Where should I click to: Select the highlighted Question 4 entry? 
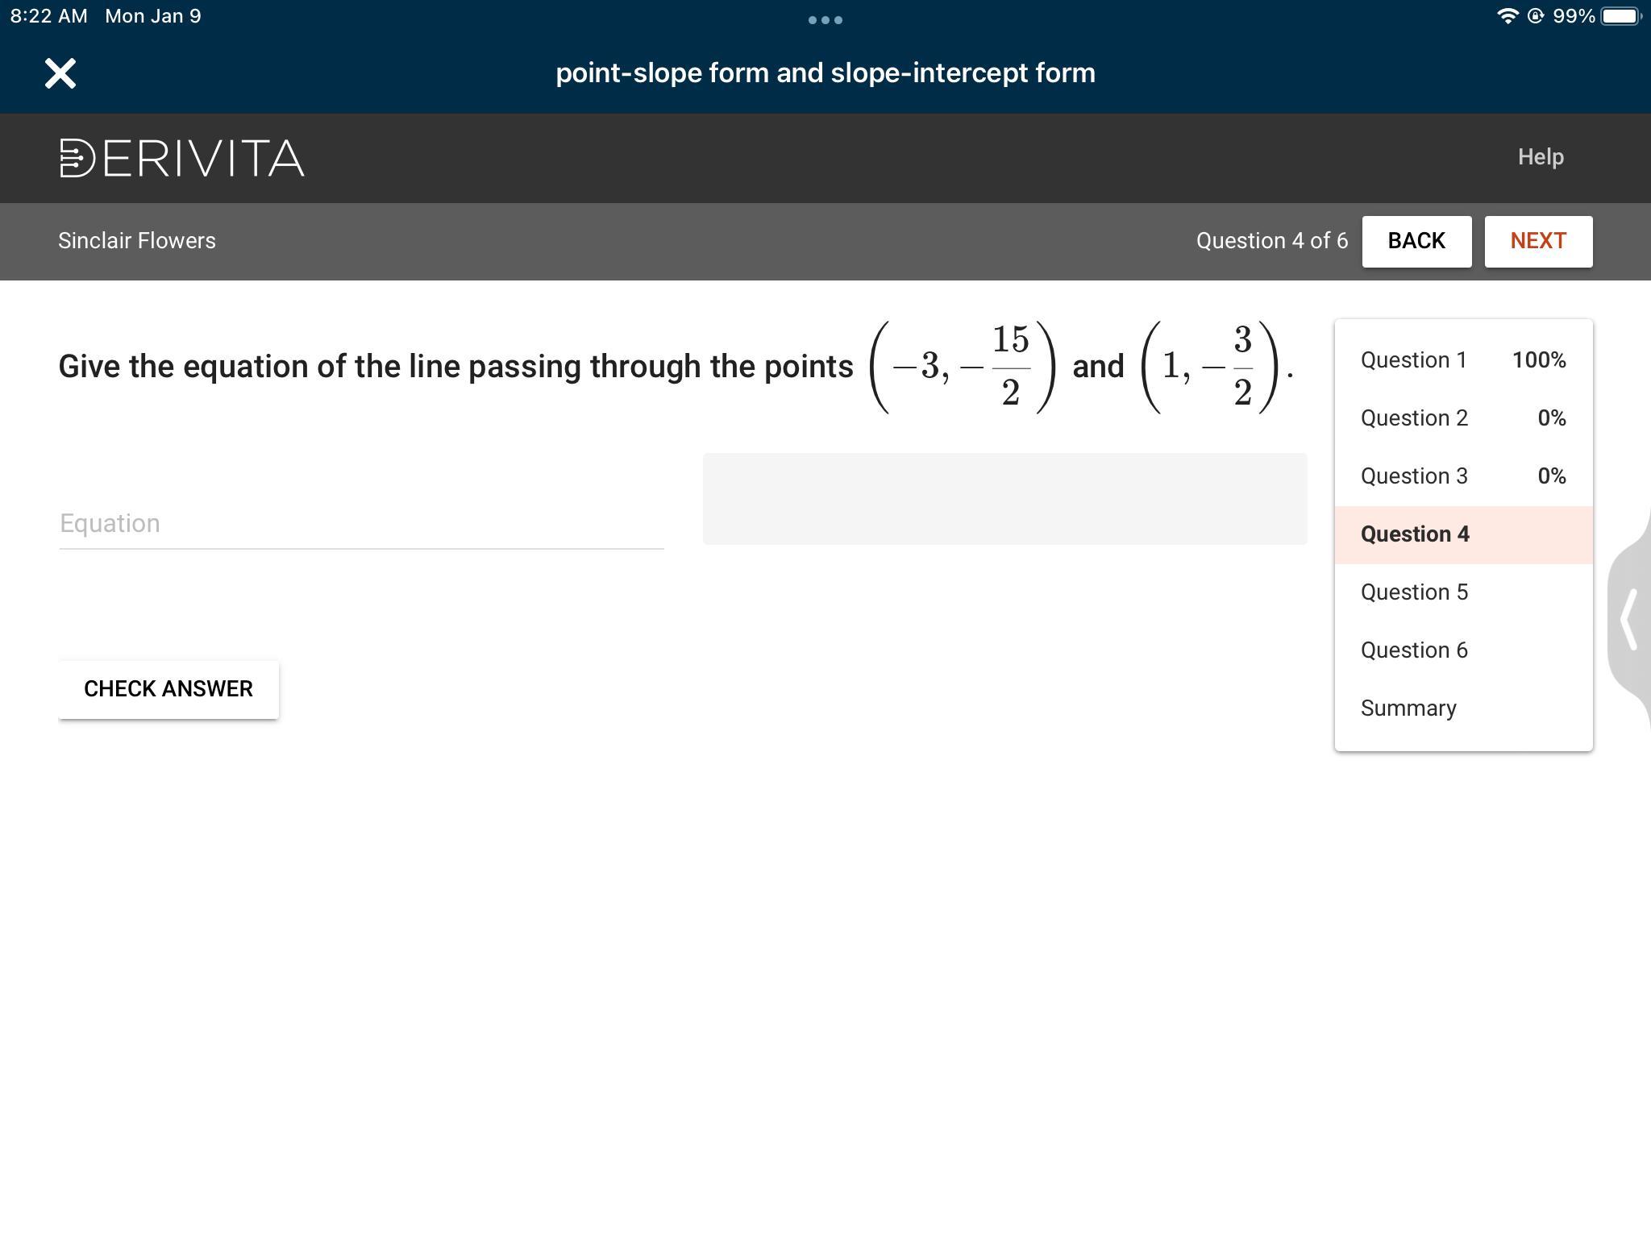(1415, 534)
